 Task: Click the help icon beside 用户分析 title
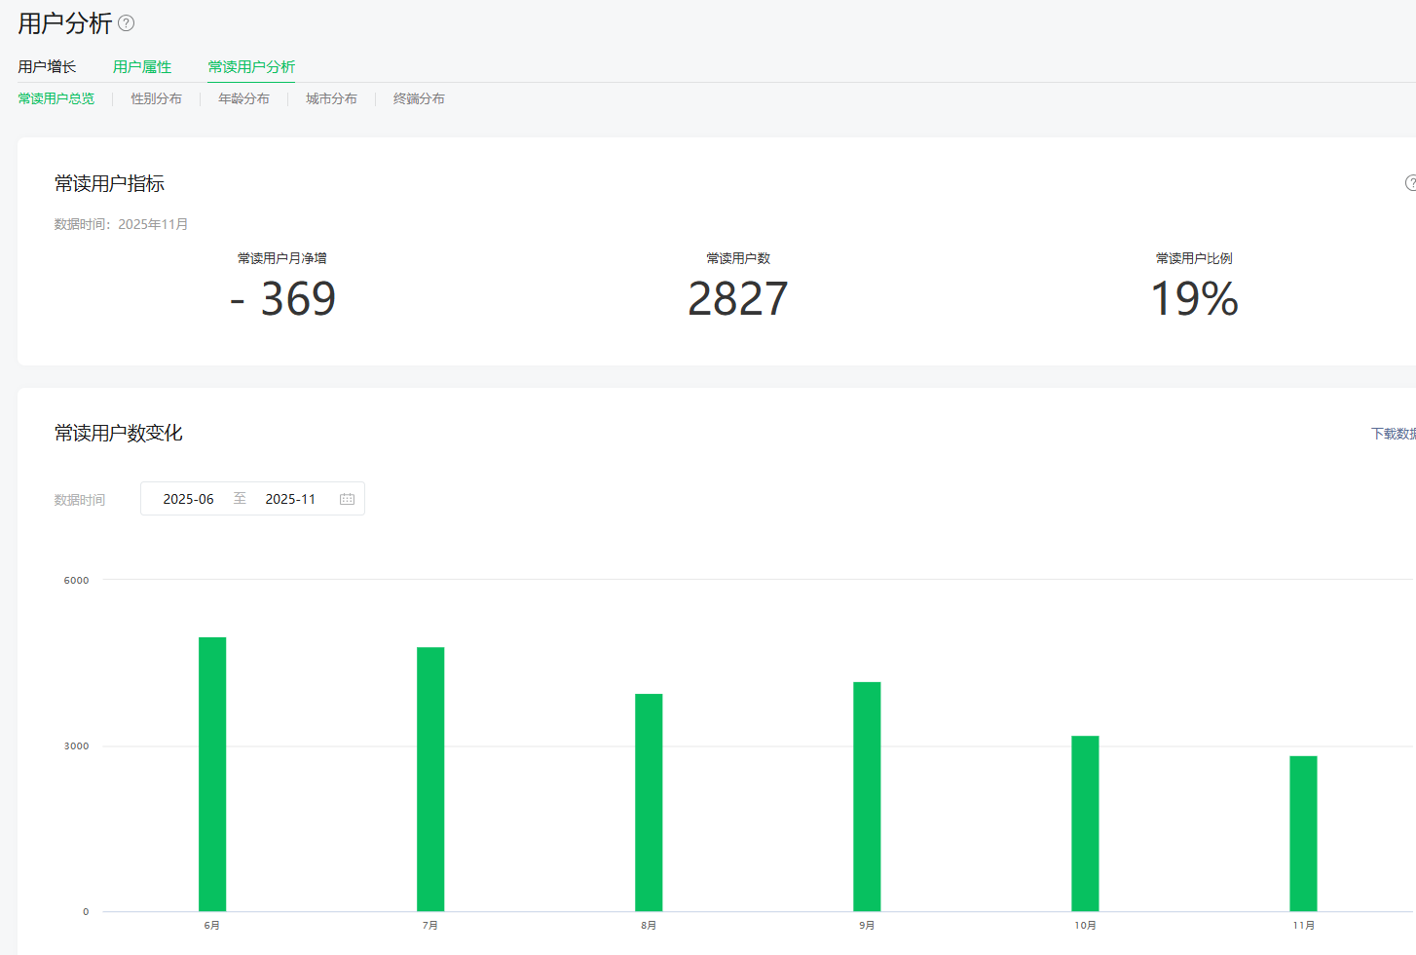(x=126, y=23)
